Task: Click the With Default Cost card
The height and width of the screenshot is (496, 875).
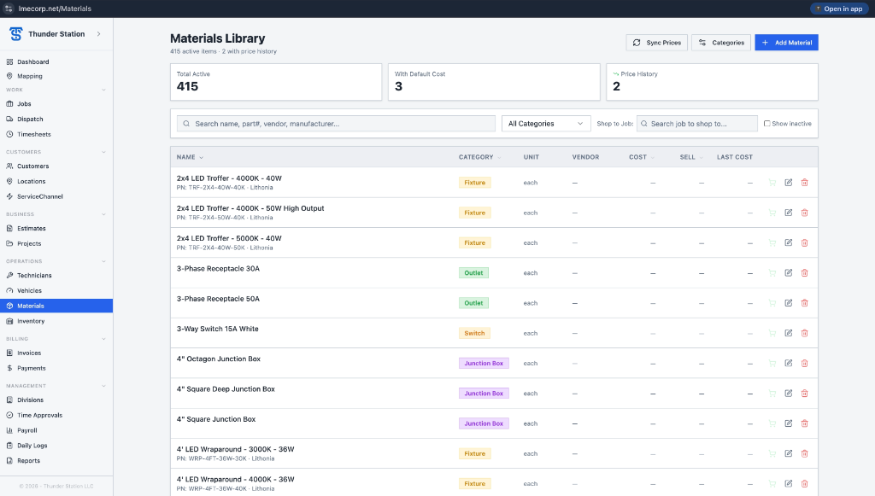Action: pos(494,82)
